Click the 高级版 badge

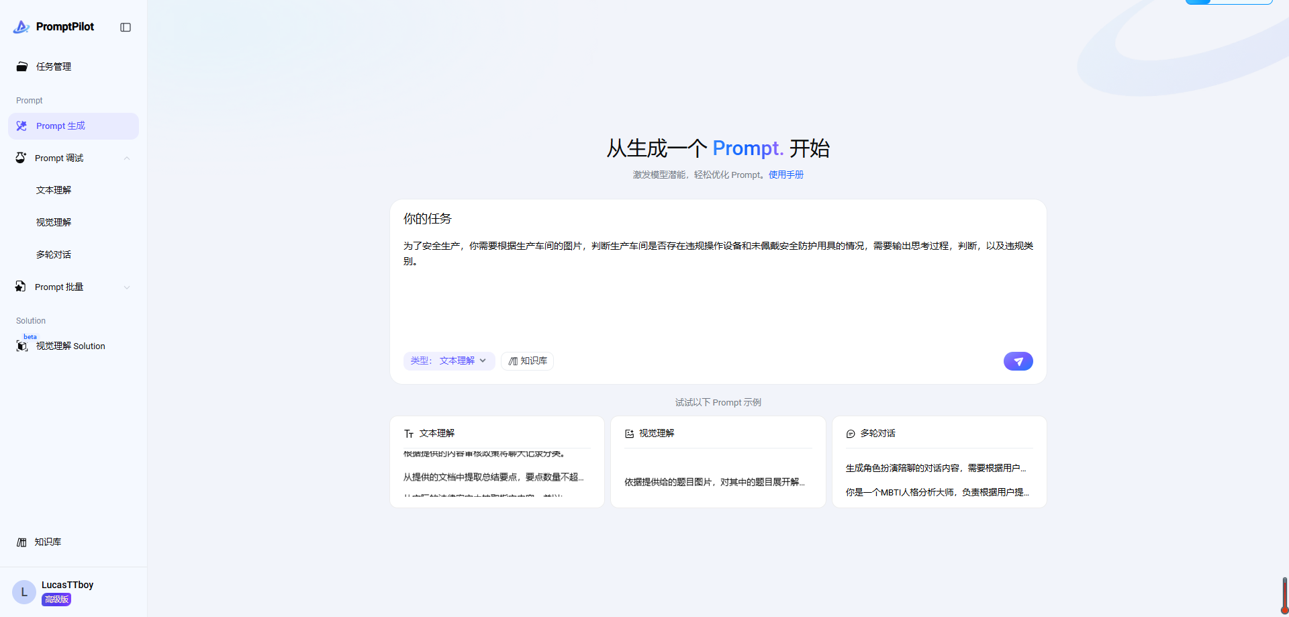[56, 600]
